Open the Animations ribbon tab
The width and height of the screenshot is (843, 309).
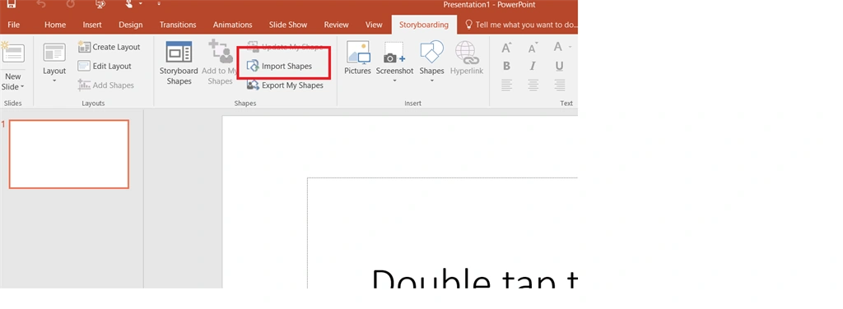click(232, 25)
